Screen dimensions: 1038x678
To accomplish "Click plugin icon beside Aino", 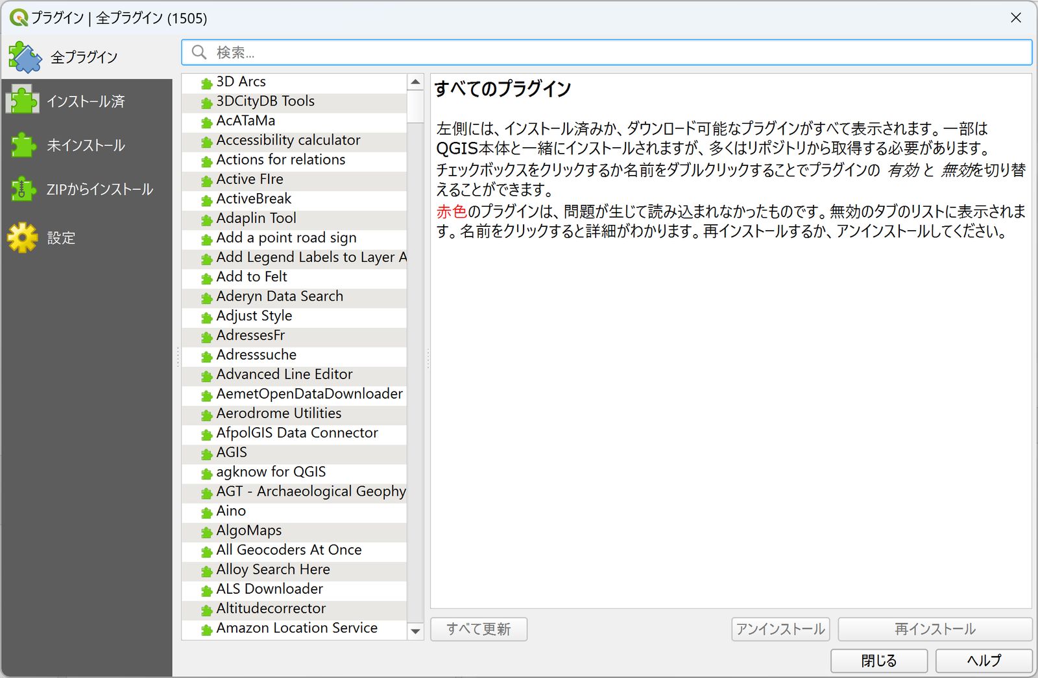I will 207,512.
